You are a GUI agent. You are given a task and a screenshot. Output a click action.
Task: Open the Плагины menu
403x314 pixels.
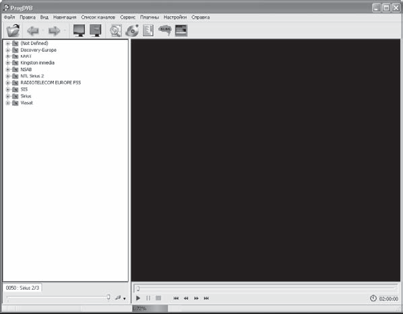pos(150,17)
